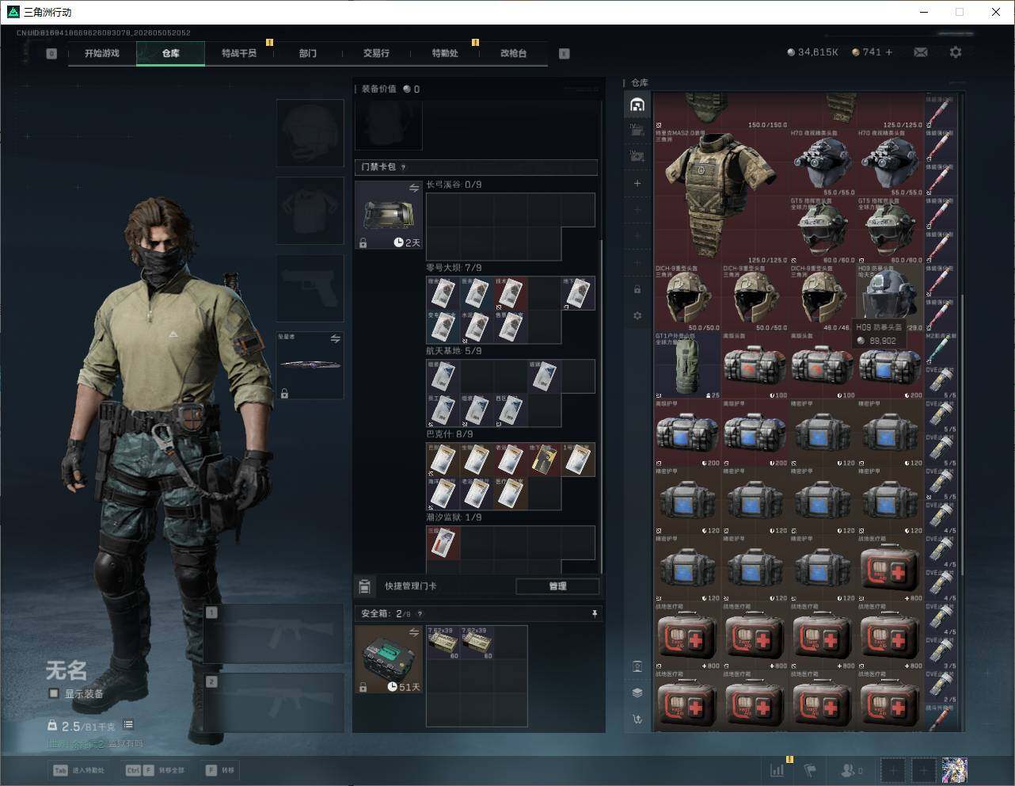Image resolution: width=1015 pixels, height=786 pixels.
Task: Select the safe box container icon
Action: tap(388, 659)
